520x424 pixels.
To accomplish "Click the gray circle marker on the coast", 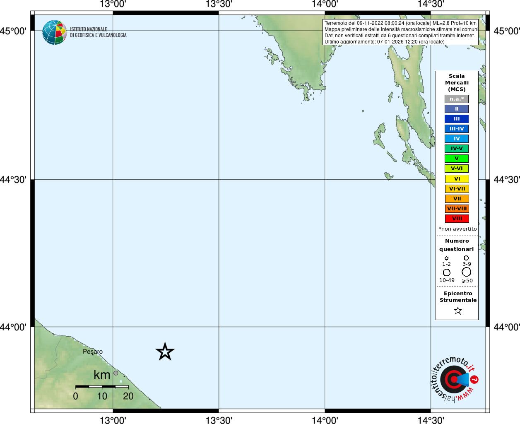I will 116,373.
